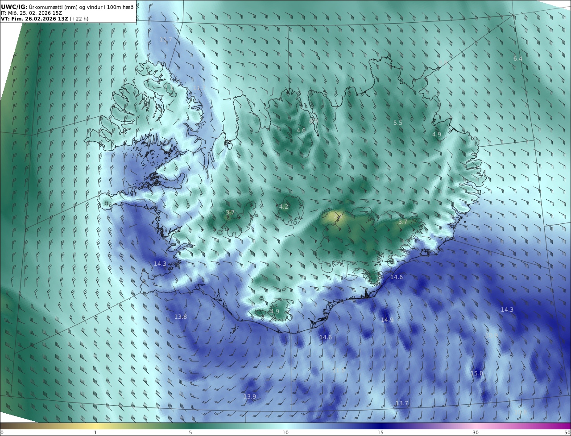Click the 4.6 value label on the map
Screen dimensions: 571x436
(301, 131)
